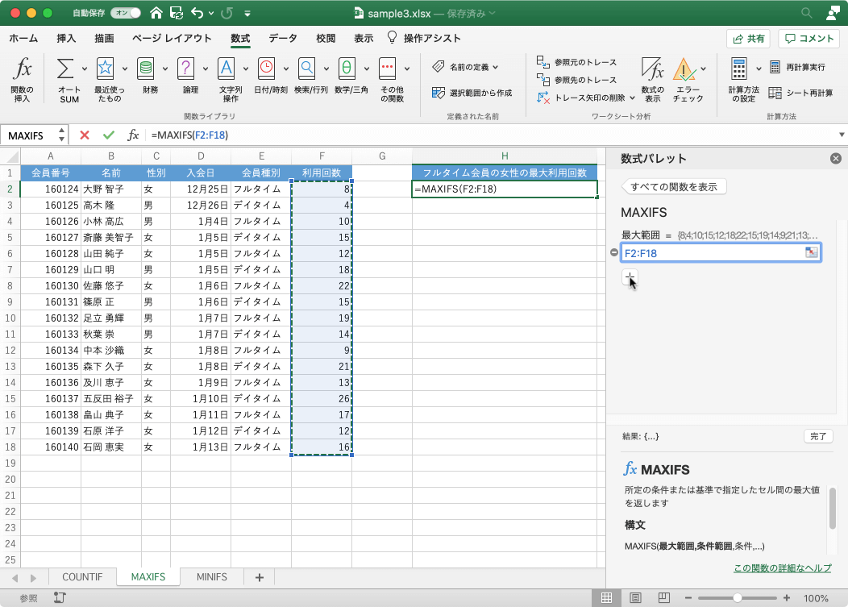Click Create from Selection (選択範囲から作成)

coord(472,93)
